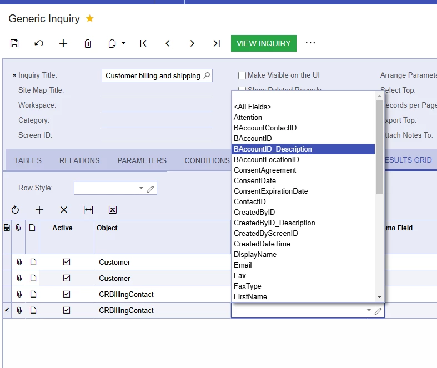
Task: Go to the previous record
Action: pos(168,43)
